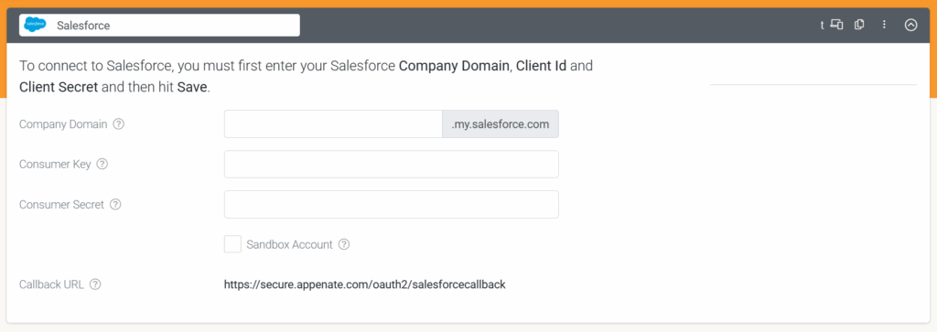
Task: Click the help icon next to Consumer Secret
Action: 115,204
